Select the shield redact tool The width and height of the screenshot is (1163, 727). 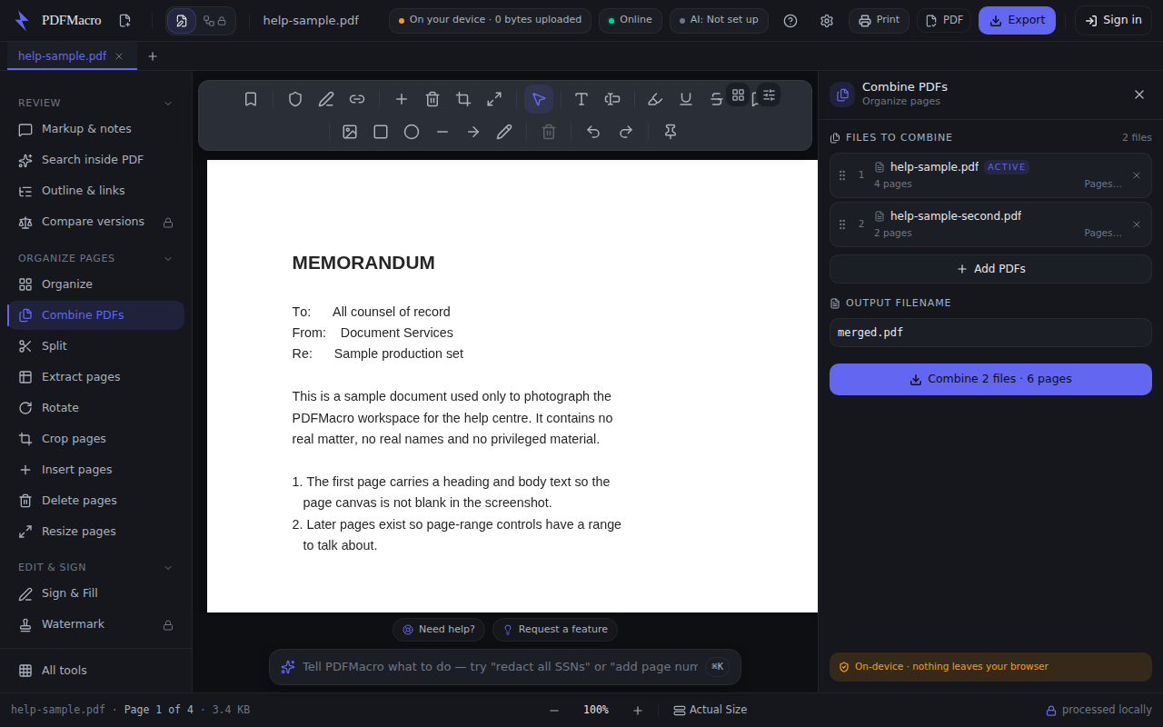point(294,99)
